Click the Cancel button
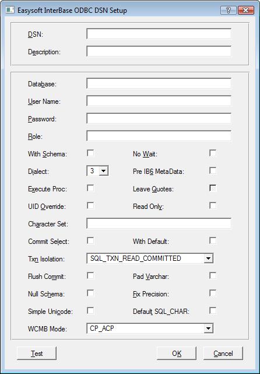260x374 pixels. (223, 353)
